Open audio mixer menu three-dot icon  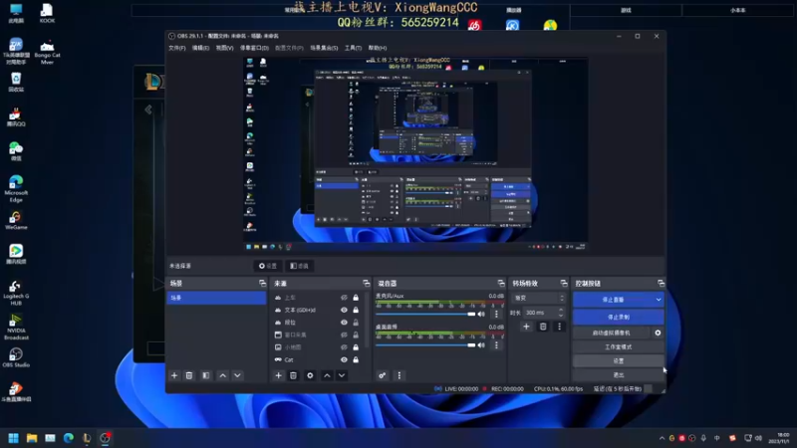coord(399,375)
